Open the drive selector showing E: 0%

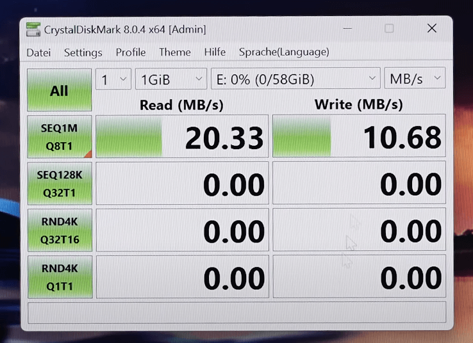coord(295,79)
